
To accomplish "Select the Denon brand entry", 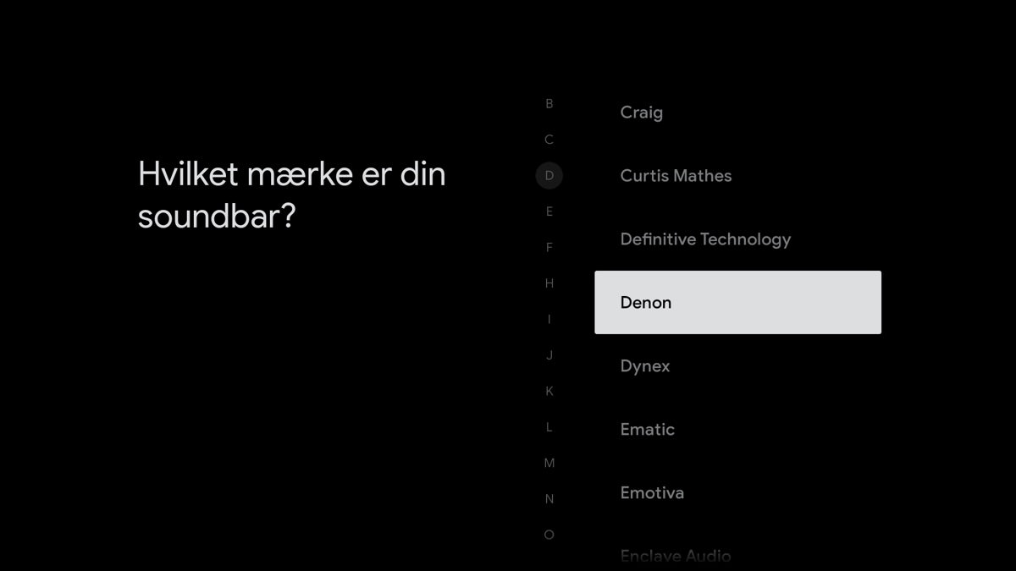I will pos(737,302).
